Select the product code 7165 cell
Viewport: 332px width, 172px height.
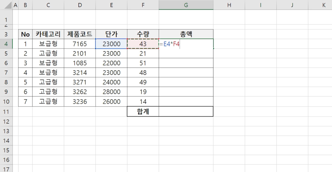(80, 44)
